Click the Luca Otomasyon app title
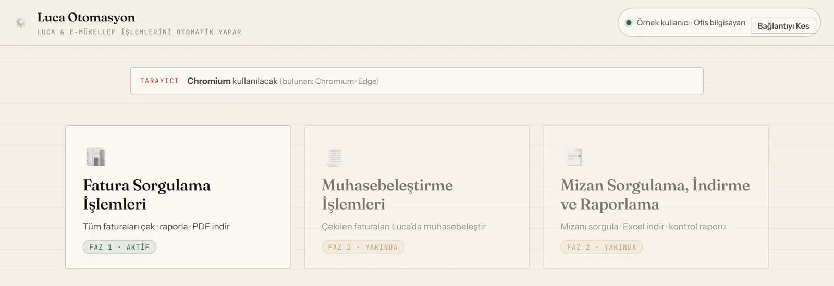The height and width of the screenshot is (286, 834). 86,17
